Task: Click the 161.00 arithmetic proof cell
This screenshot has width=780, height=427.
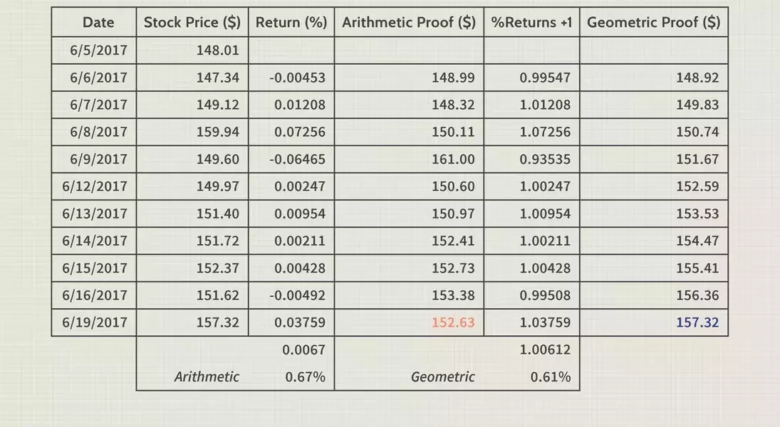Action: [453, 159]
